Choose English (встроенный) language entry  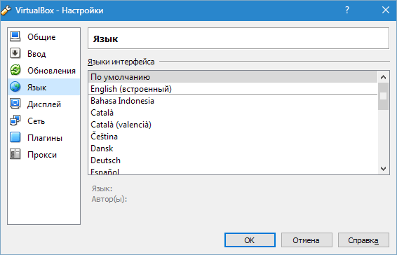tap(233, 89)
